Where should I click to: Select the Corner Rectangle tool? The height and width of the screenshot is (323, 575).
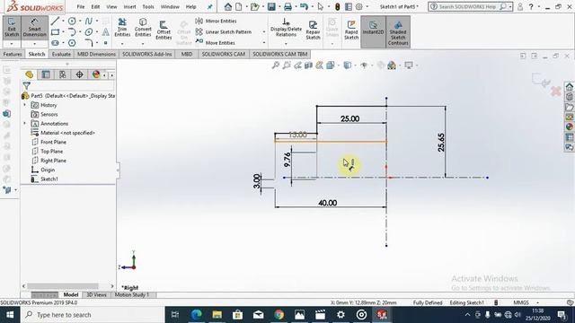coord(55,32)
